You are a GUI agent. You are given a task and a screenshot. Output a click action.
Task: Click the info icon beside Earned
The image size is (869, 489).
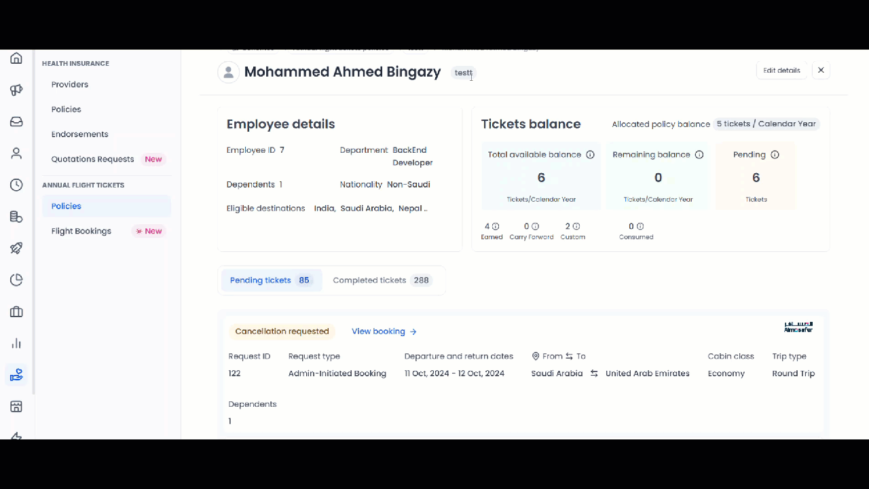point(496,226)
